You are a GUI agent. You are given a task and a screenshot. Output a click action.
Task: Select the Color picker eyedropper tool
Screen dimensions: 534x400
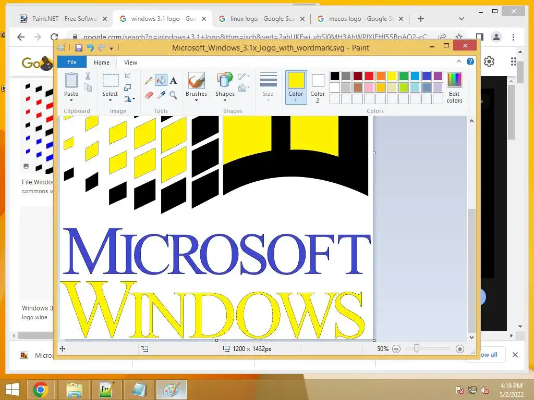(x=161, y=95)
